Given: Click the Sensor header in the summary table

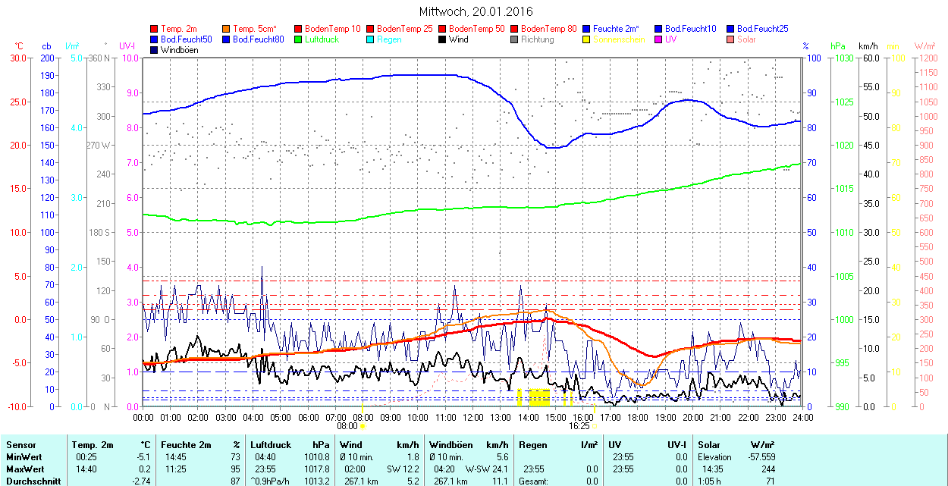Looking at the screenshot, I should 20,445.
